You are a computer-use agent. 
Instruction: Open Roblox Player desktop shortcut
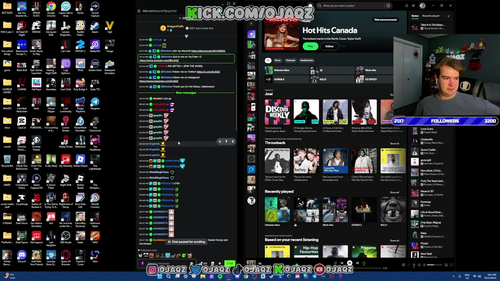[80, 161]
